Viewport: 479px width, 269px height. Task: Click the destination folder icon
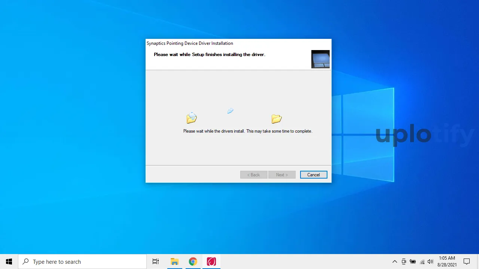277,119
